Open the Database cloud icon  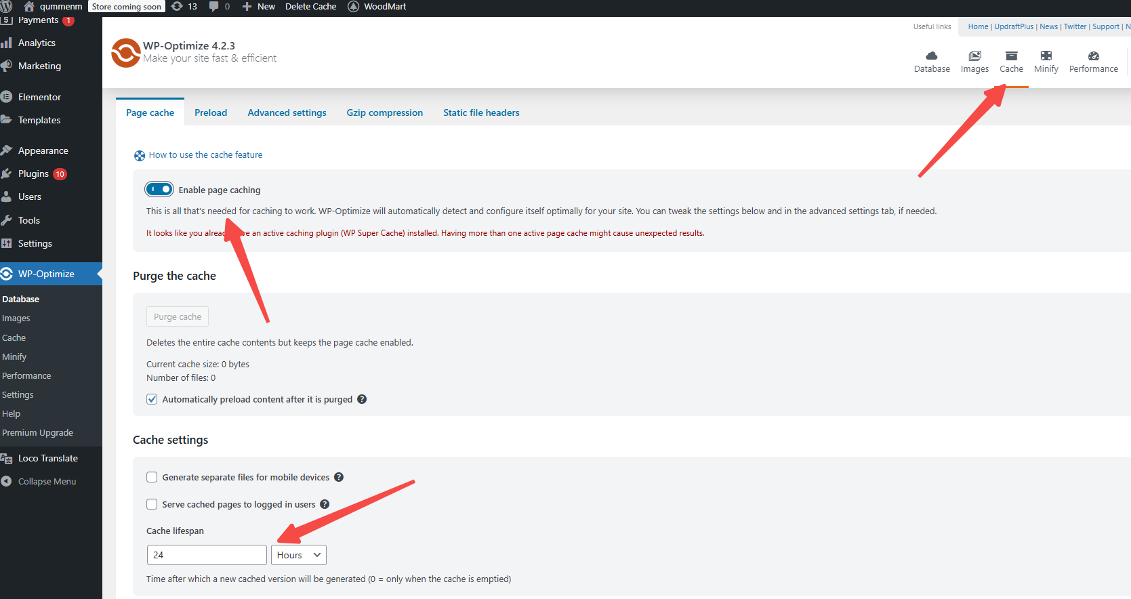click(932, 56)
